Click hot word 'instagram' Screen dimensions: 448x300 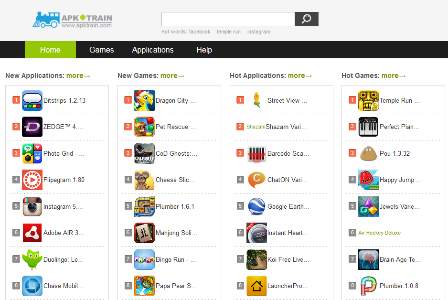[258, 32]
